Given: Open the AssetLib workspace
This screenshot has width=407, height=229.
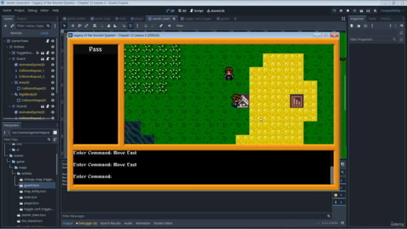Looking at the screenshot, I should click(x=216, y=11).
